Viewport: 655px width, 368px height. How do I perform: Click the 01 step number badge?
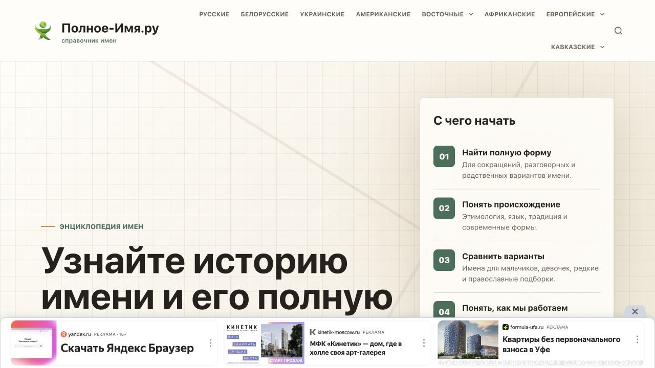pyautogui.click(x=444, y=157)
